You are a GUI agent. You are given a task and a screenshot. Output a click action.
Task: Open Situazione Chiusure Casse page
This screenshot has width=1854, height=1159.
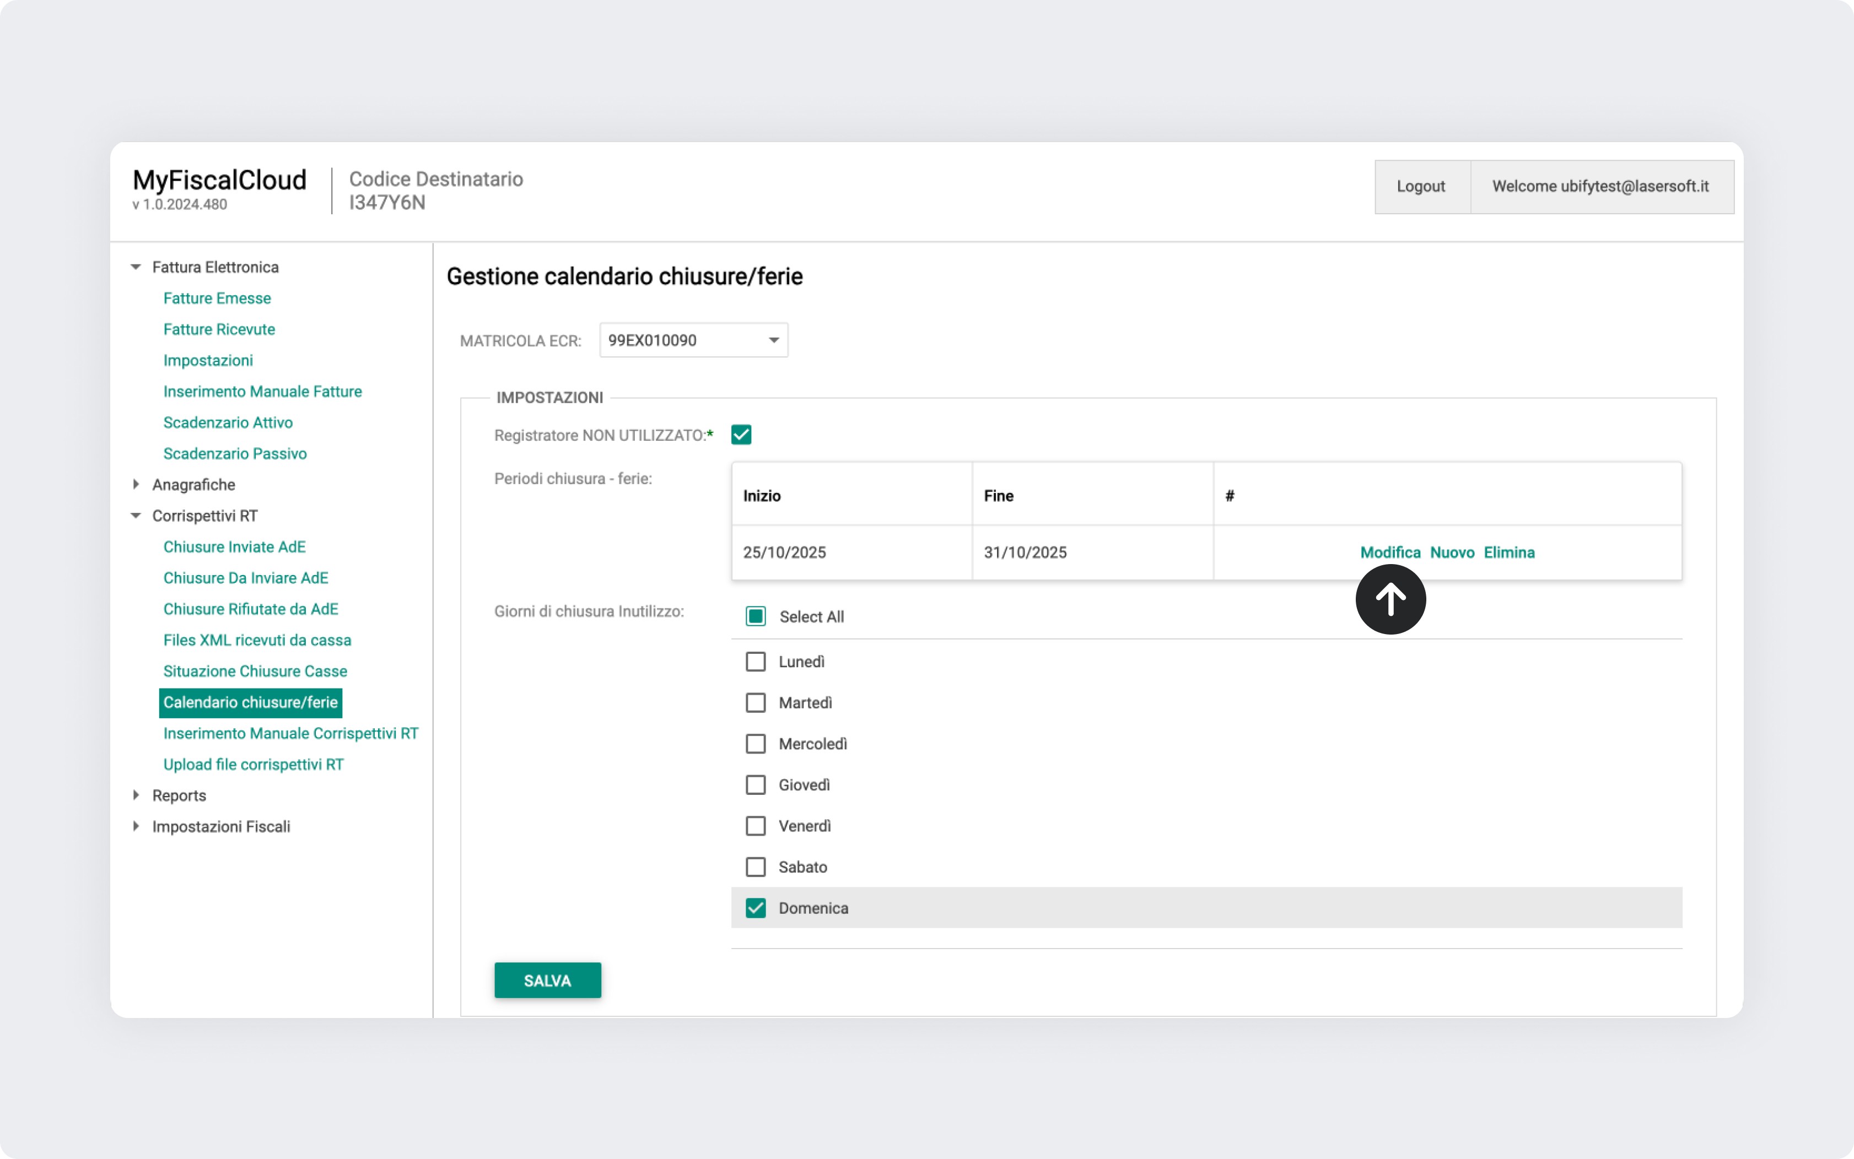click(x=255, y=671)
